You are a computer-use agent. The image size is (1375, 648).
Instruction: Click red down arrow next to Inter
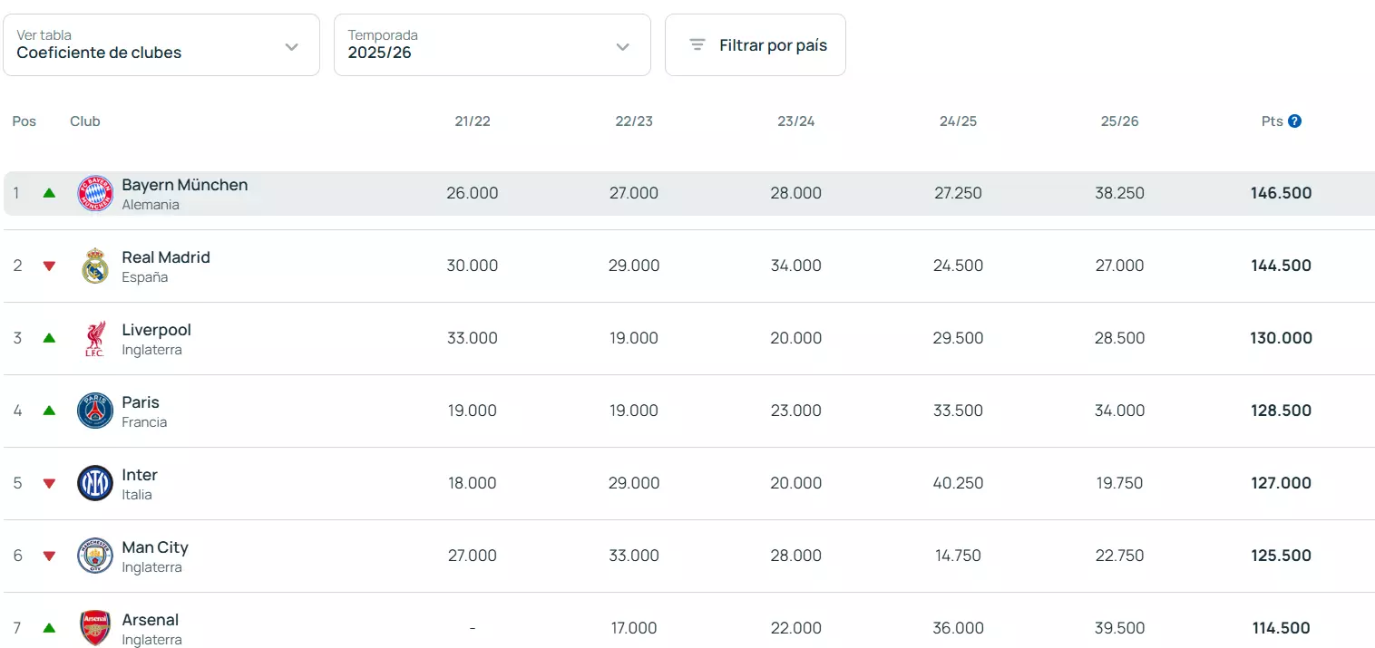(x=49, y=483)
